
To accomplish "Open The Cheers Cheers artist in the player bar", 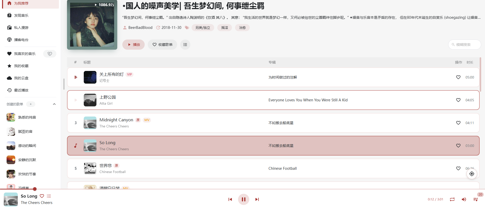I will click(37, 203).
